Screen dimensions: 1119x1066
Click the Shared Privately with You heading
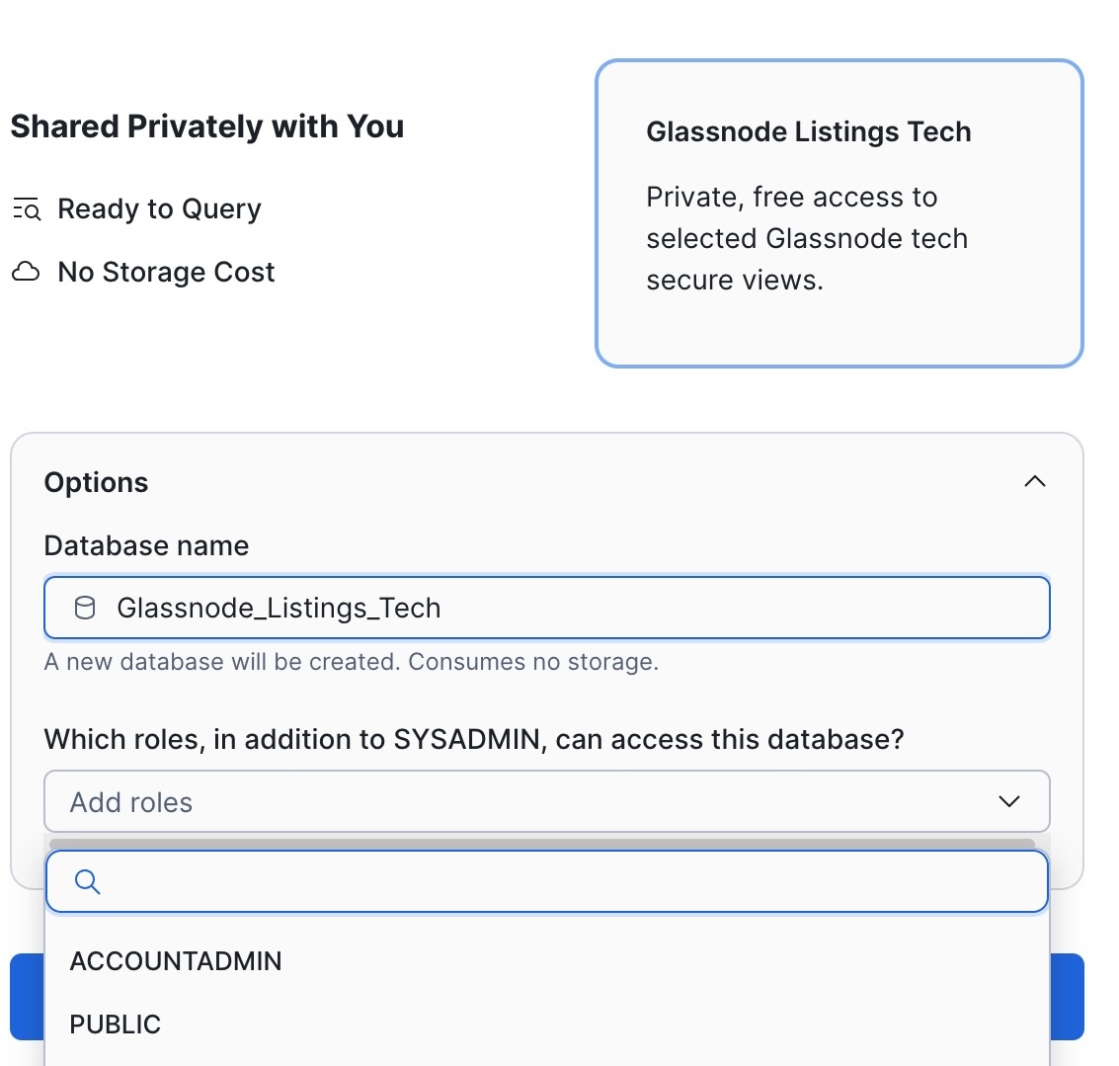pos(206,125)
